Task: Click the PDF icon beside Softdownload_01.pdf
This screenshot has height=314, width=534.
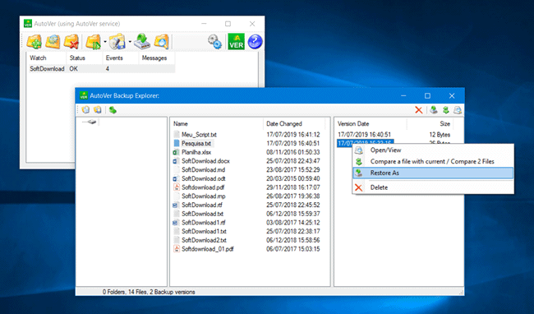Action: click(176, 249)
